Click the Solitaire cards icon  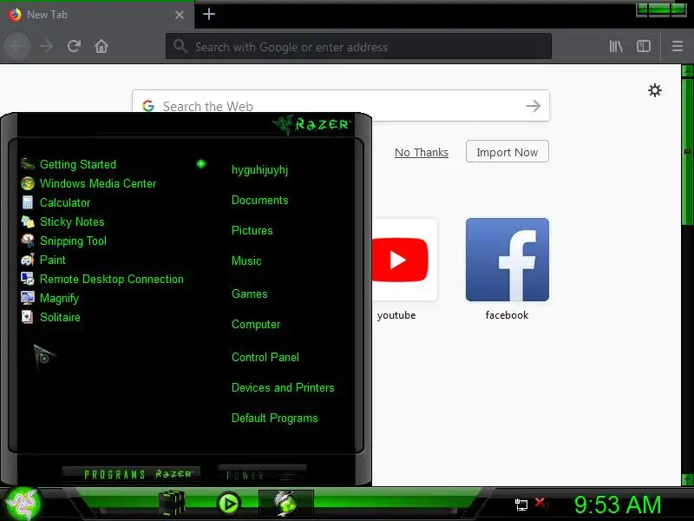point(28,316)
